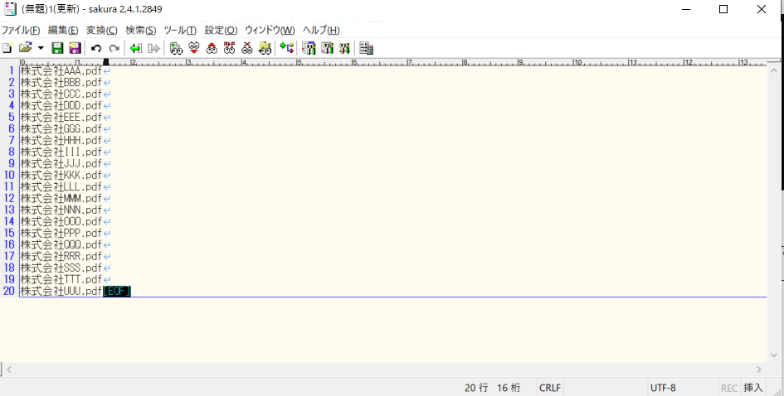784x396 pixels.
Task: Save the file with green floppy icon
Action: pyautogui.click(x=57, y=48)
